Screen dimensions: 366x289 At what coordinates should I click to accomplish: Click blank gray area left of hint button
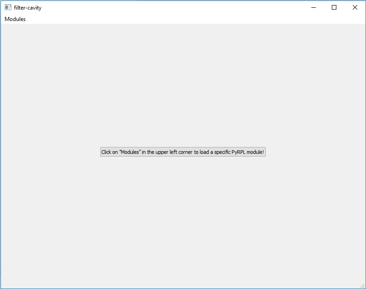click(50, 152)
